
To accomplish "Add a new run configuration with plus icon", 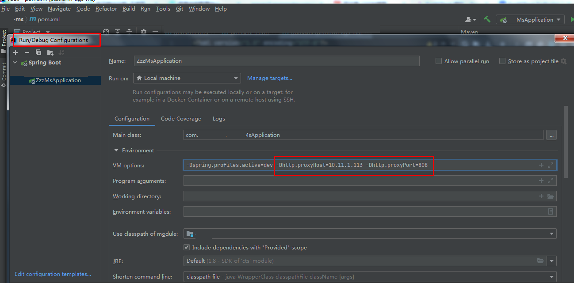I will (x=15, y=53).
